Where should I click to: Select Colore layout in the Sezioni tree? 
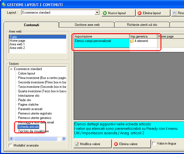click(x=26, y=73)
